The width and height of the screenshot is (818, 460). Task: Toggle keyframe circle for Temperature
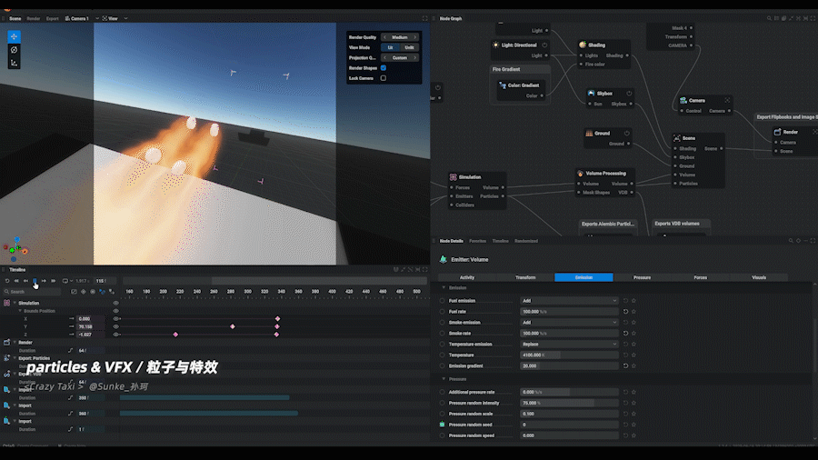pyautogui.click(x=442, y=355)
